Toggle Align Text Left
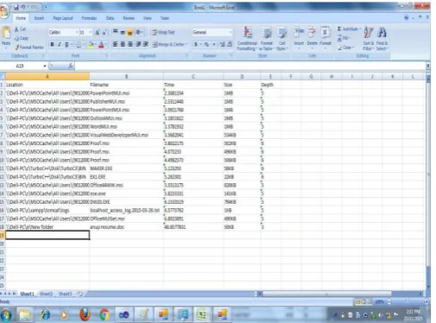 click(115, 44)
